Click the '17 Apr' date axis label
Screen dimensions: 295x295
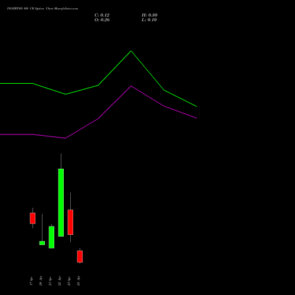[31, 281]
